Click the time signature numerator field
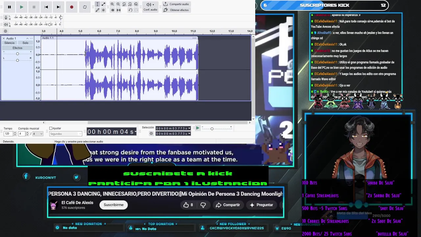The height and width of the screenshot is (237, 421). tap(21, 134)
